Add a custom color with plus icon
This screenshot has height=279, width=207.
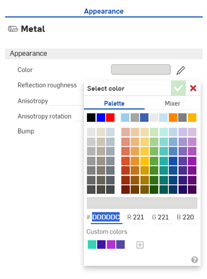pyautogui.click(x=140, y=245)
